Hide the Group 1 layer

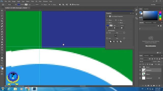pyautogui.click(x=140, y=67)
